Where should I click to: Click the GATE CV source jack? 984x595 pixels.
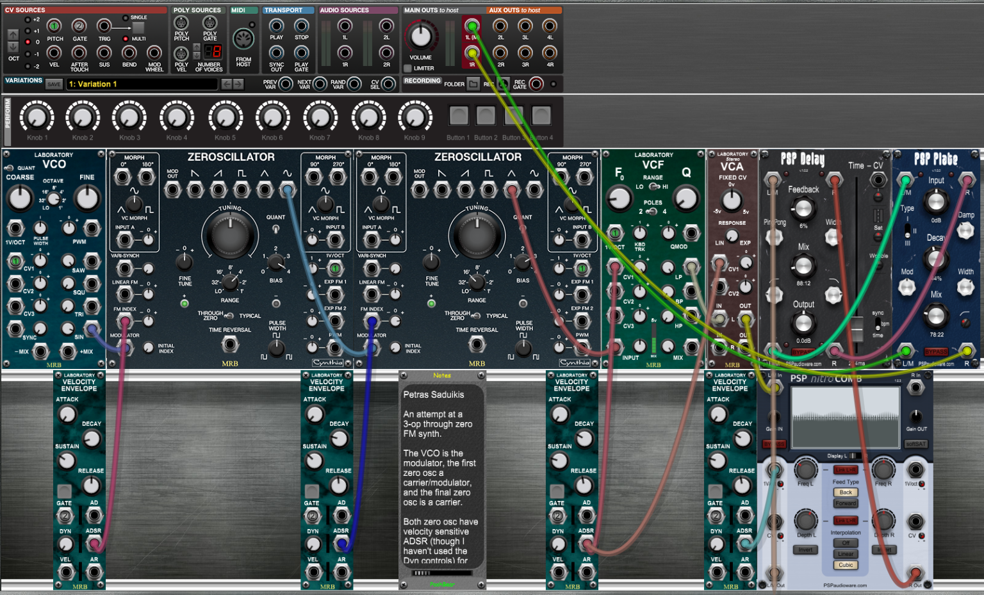click(79, 26)
